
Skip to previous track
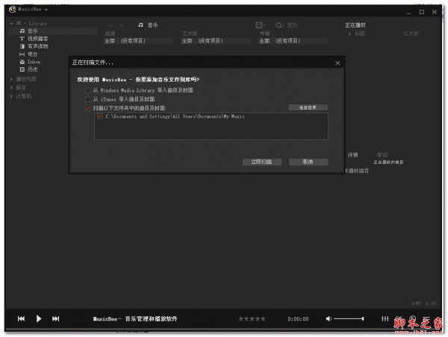pos(21,319)
